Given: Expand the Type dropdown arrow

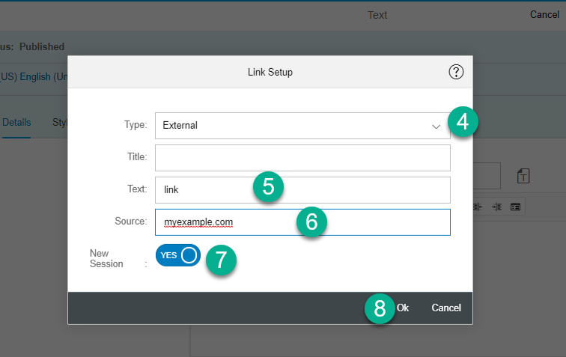Looking at the screenshot, I should click(x=436, y=126).
